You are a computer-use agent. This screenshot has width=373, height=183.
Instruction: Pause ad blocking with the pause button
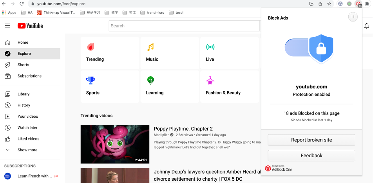pyautogui.click(x=353, y=17)
